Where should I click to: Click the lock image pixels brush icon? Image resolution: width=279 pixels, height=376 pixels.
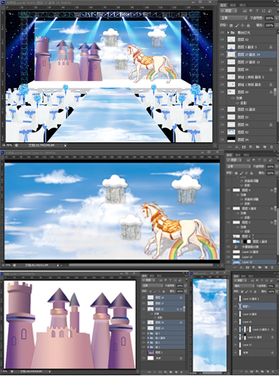237,25
